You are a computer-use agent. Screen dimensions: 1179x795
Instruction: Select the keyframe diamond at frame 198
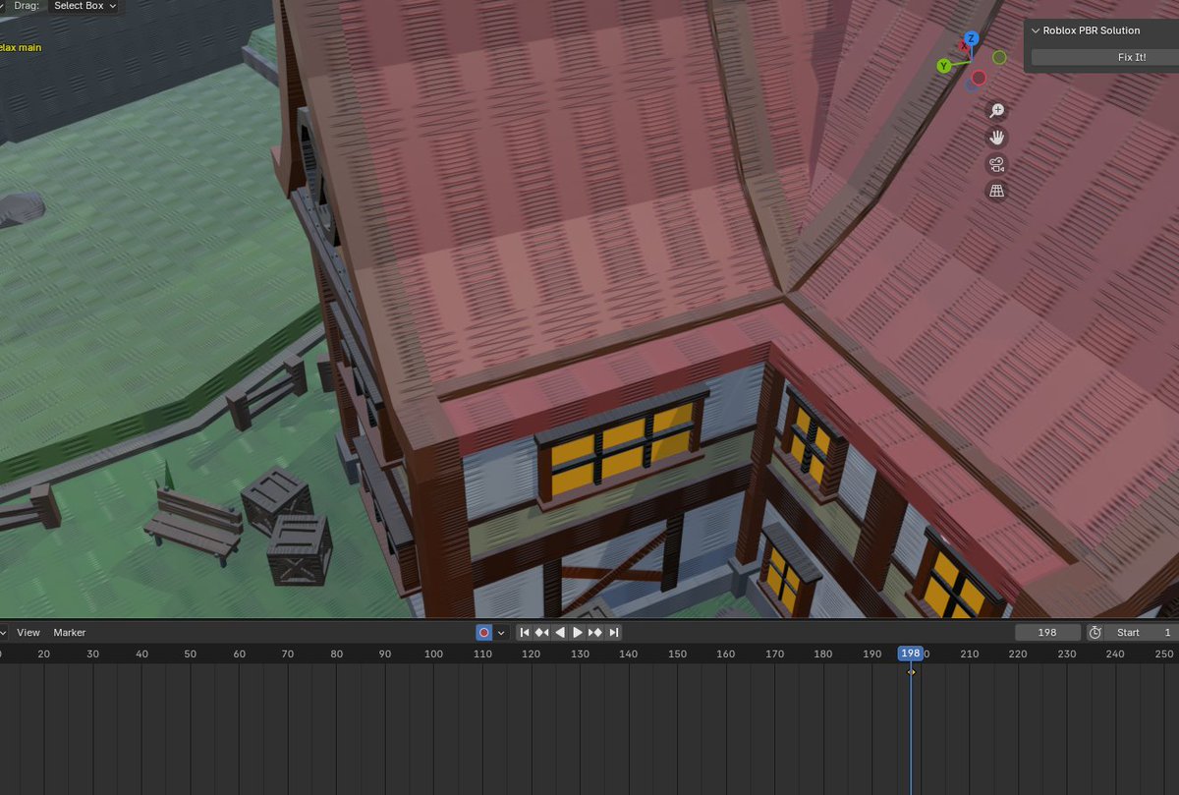(x=911, y=672)
